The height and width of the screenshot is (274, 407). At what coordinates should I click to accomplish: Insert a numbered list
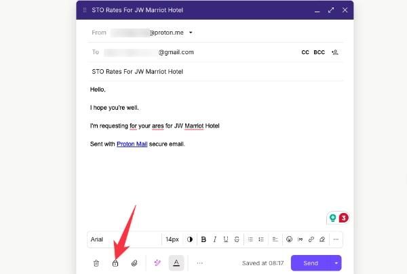[261, 239]
